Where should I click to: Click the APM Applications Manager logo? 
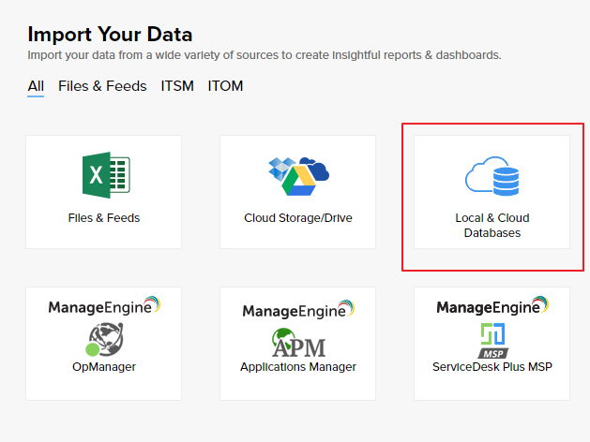tap(298, 343)
